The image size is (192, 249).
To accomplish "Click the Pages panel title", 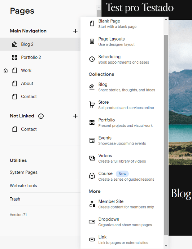I will point(22,11).
